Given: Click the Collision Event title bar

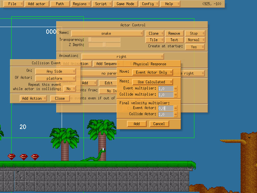Looking at the screenshot, I should 45,63.
